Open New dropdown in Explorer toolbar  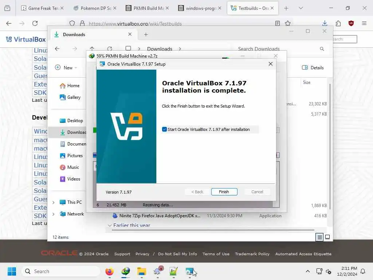point(66,67)
